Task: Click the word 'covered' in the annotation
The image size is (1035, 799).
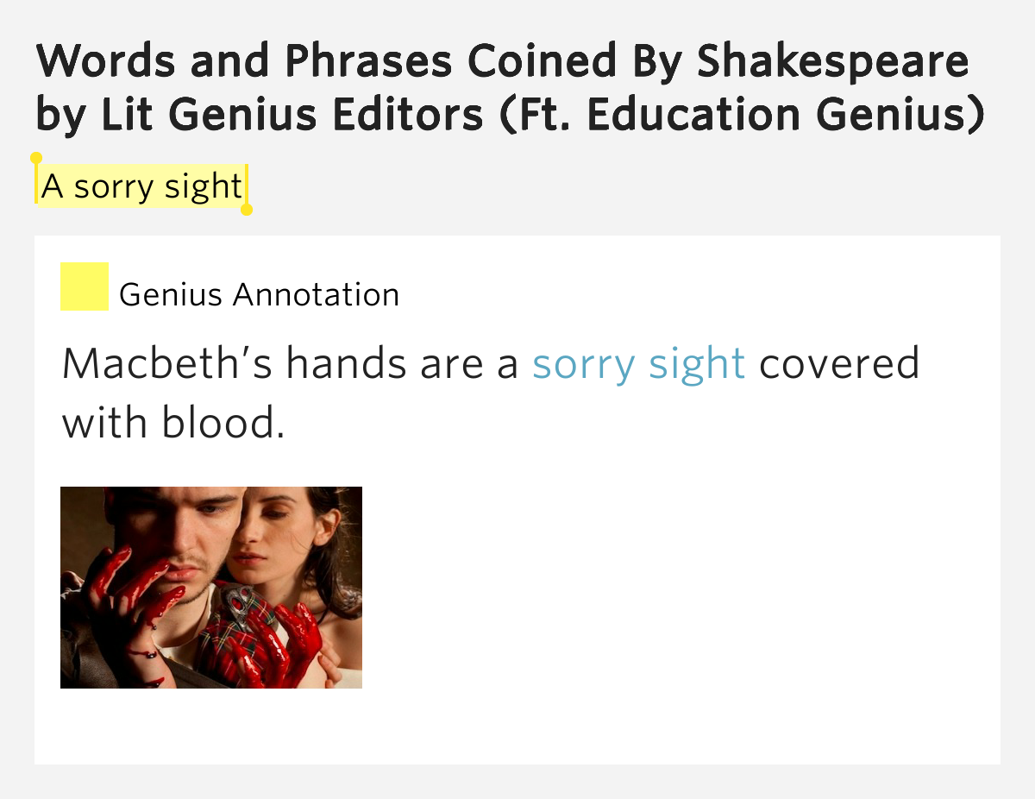Action: 839,363
